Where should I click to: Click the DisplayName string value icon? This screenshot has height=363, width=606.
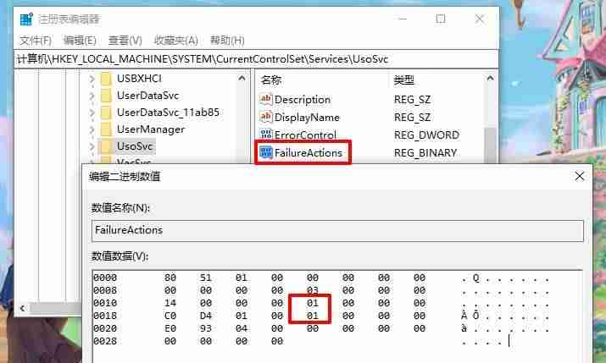point(266,117)
